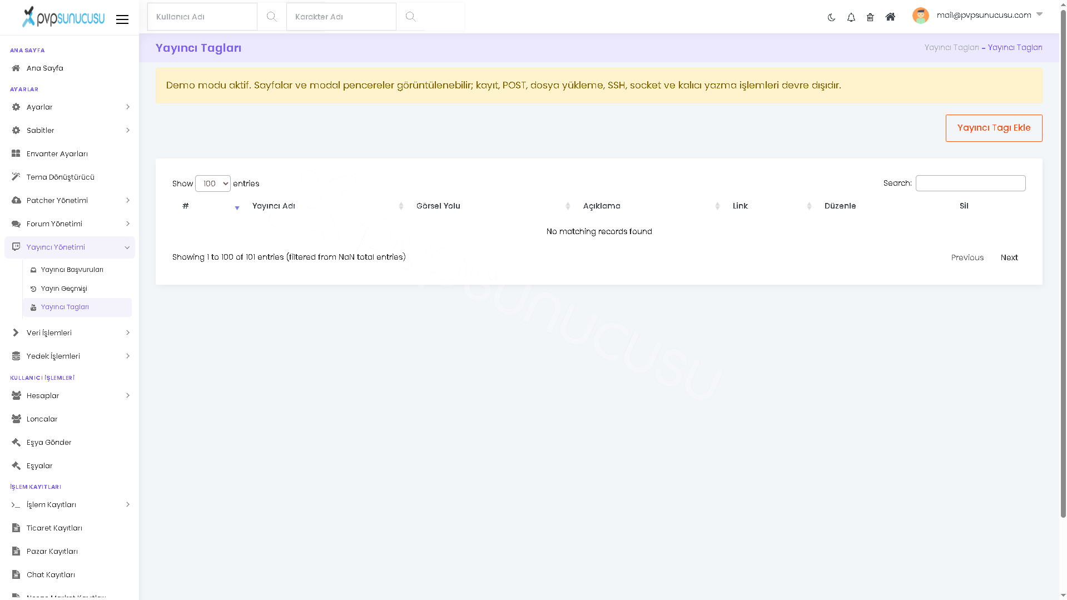The image size is (1067, 600).
Task: Expand Patcher Yönetimi chevron
Action: [127, 201]
